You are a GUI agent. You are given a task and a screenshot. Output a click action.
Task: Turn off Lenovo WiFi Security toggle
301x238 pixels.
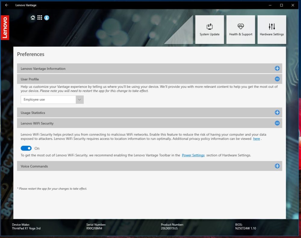[26, 148]
